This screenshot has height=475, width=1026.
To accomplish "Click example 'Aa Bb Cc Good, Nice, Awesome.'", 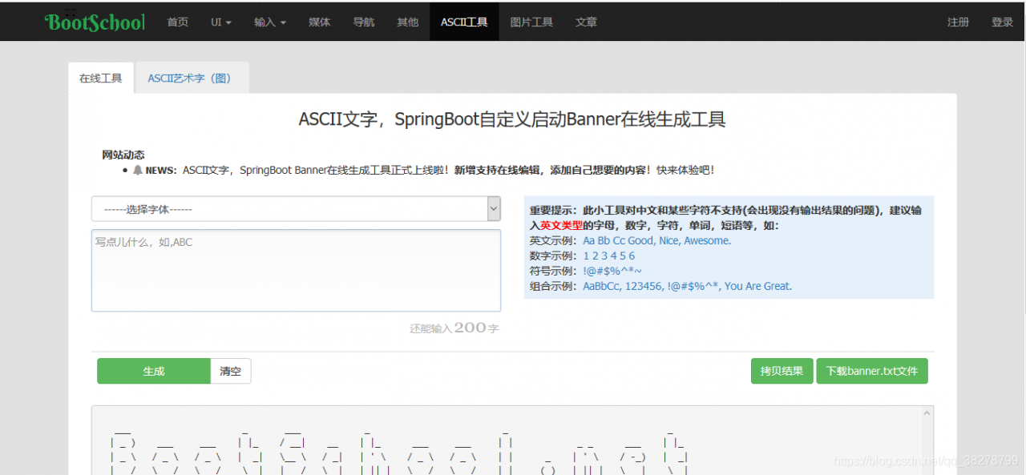I will click(x=656, y=240).
